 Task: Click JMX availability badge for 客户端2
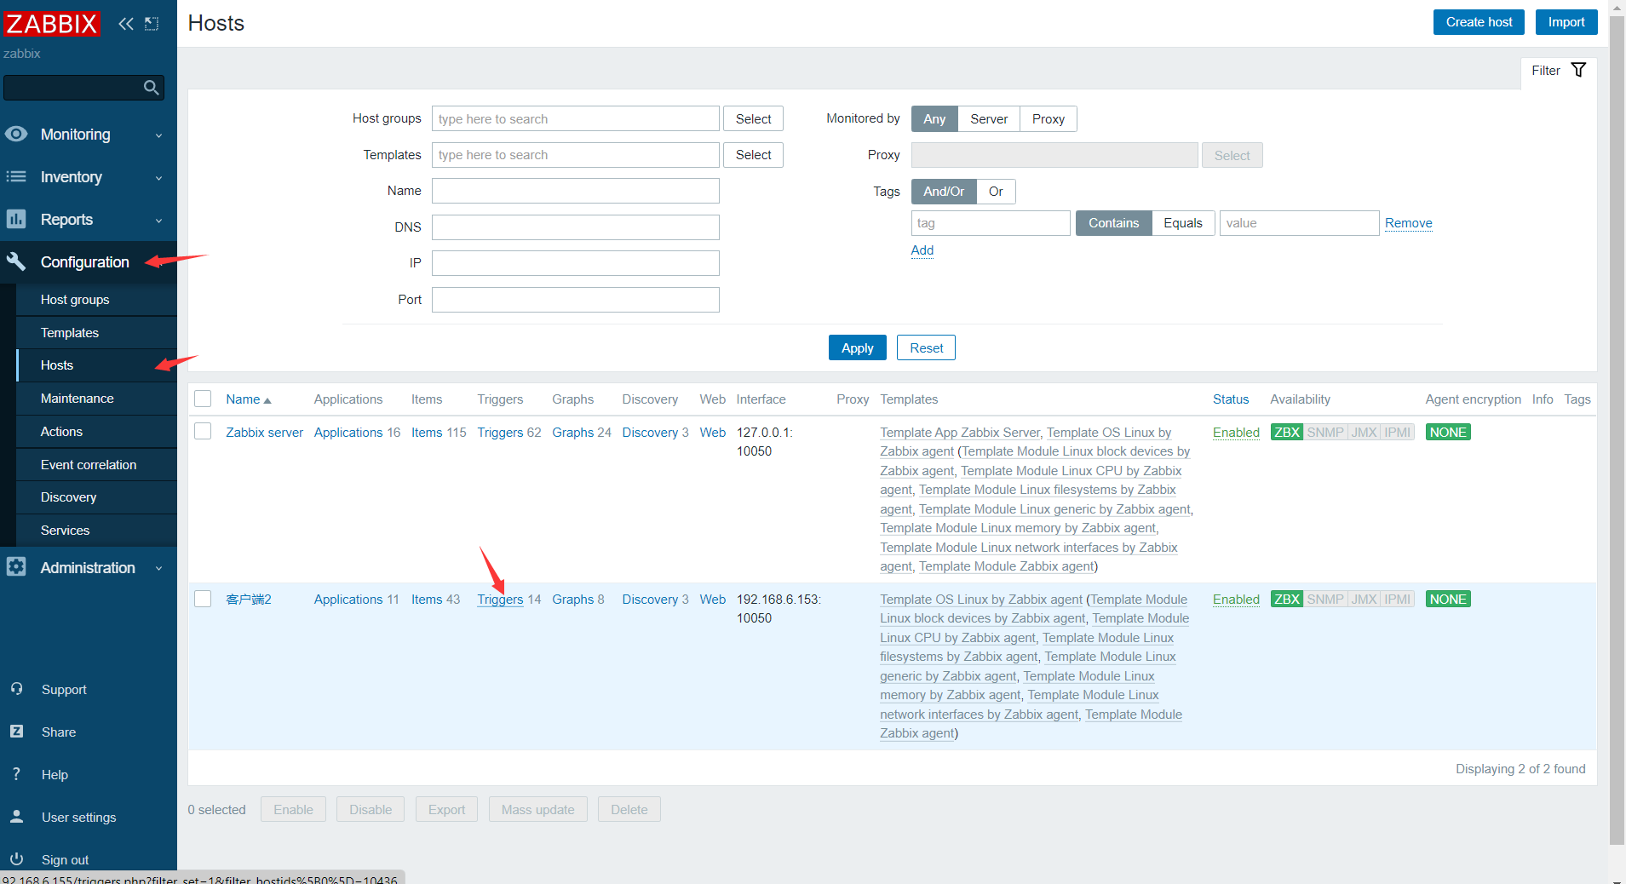(x=1364, y=600)
